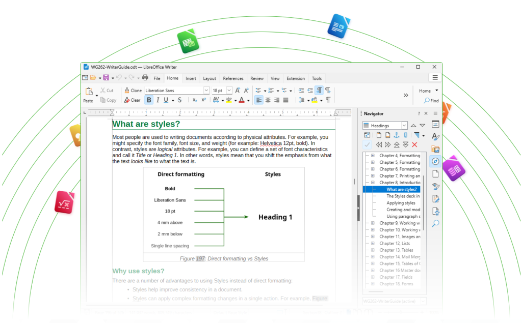
Task: Click the Paste clipboard icon
Action: (x=89, y=92)
